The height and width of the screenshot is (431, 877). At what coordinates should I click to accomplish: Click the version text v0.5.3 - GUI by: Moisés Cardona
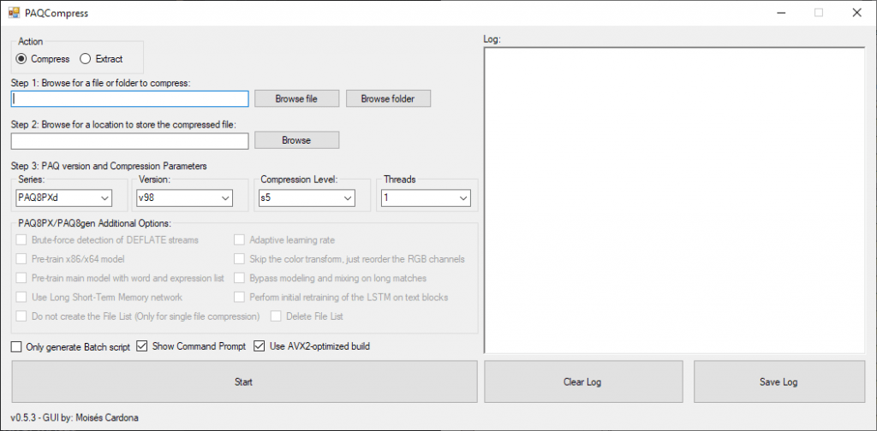(x=75, y=417)
